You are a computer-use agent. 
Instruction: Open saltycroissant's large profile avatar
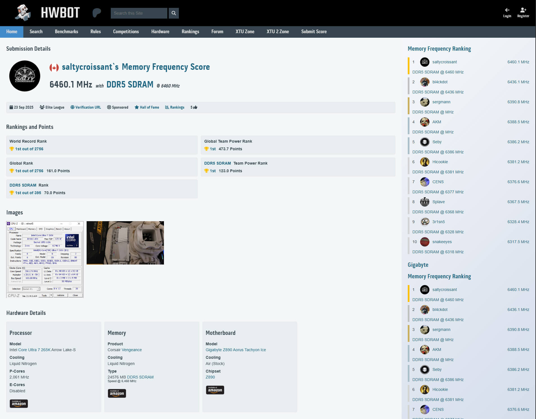tap(25, 76)
